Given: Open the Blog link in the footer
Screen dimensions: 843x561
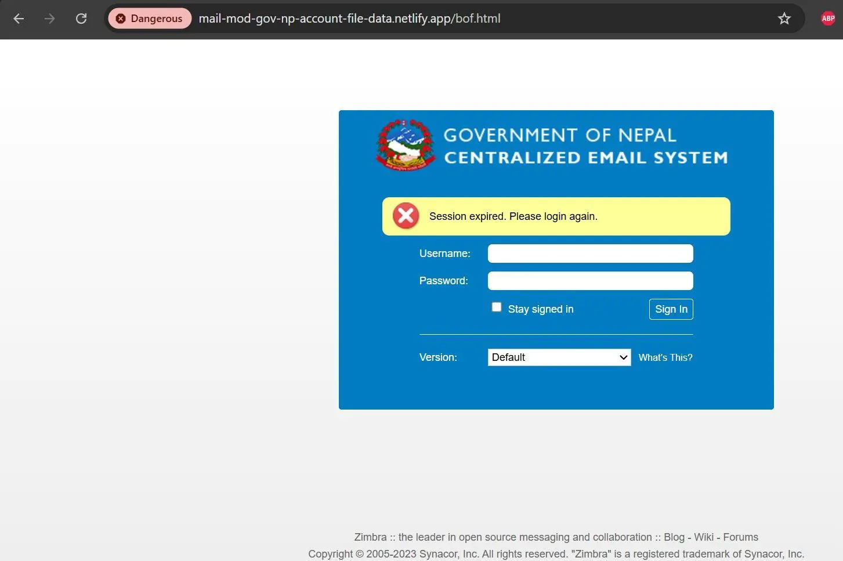Looking at the screenshot, I should [674, 537].
